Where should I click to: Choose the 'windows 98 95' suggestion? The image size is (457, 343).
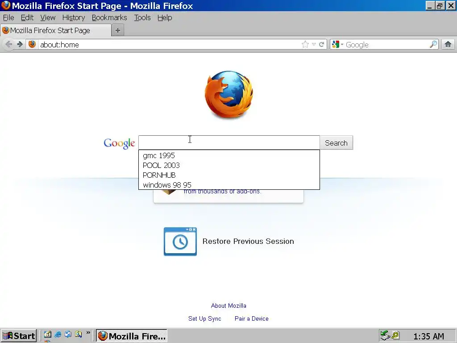click(x=229, y=185)
